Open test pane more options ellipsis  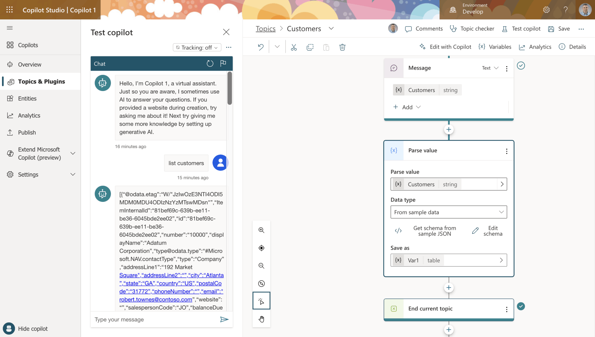[229, 47]
